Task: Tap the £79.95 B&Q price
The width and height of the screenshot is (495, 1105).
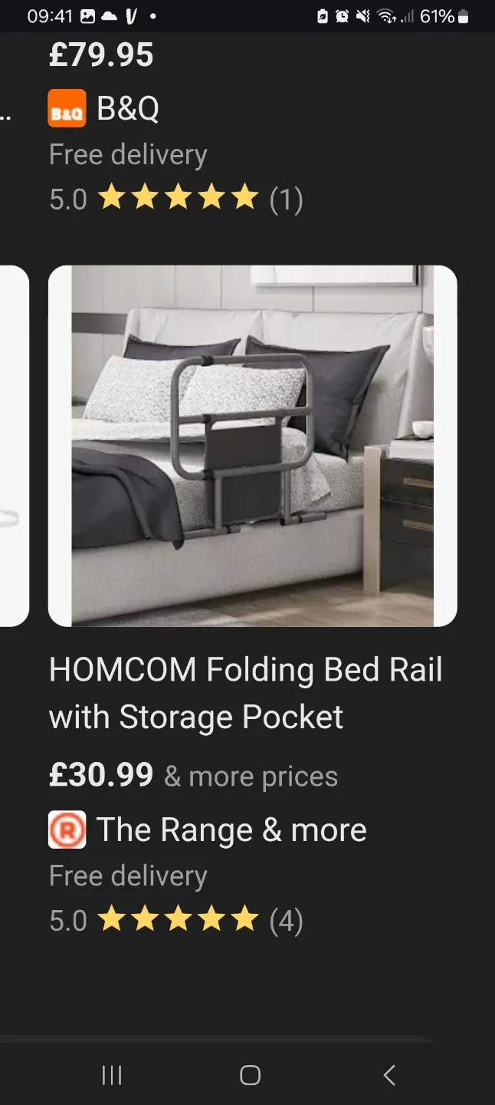Action: click(101, 55)
